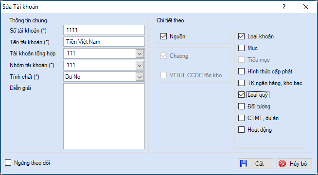318x175 pixels.
Task: Check the CTMT, dự án checkbox
Action: [x=241, y=118]
